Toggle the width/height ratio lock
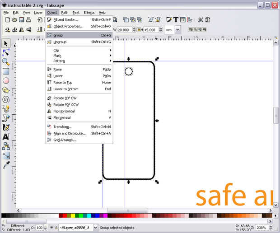Image resolution: width=280 pixels, height=233 pixels. point(139,30)
